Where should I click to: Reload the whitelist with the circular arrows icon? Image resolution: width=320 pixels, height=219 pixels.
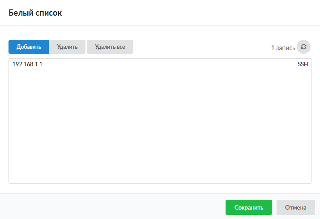coord(303,47)
